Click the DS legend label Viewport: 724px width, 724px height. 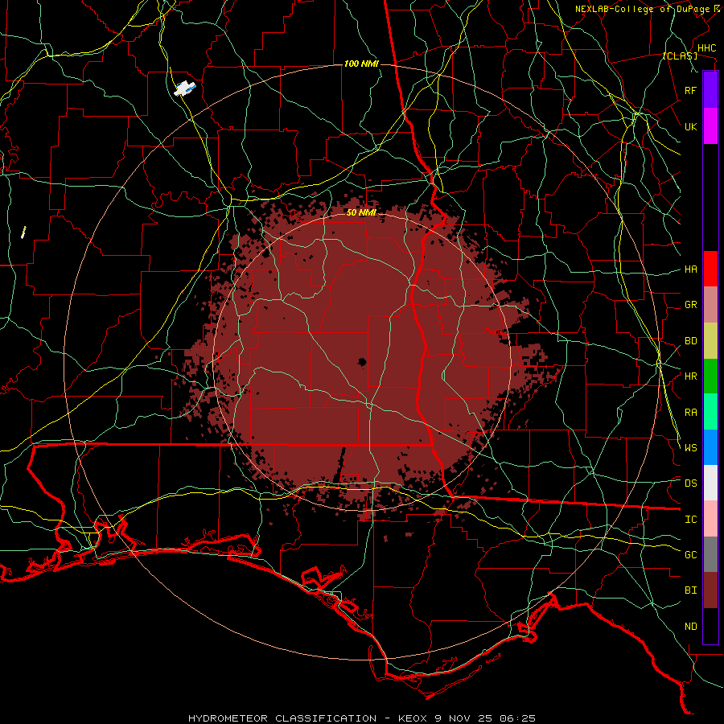(690, 483)
